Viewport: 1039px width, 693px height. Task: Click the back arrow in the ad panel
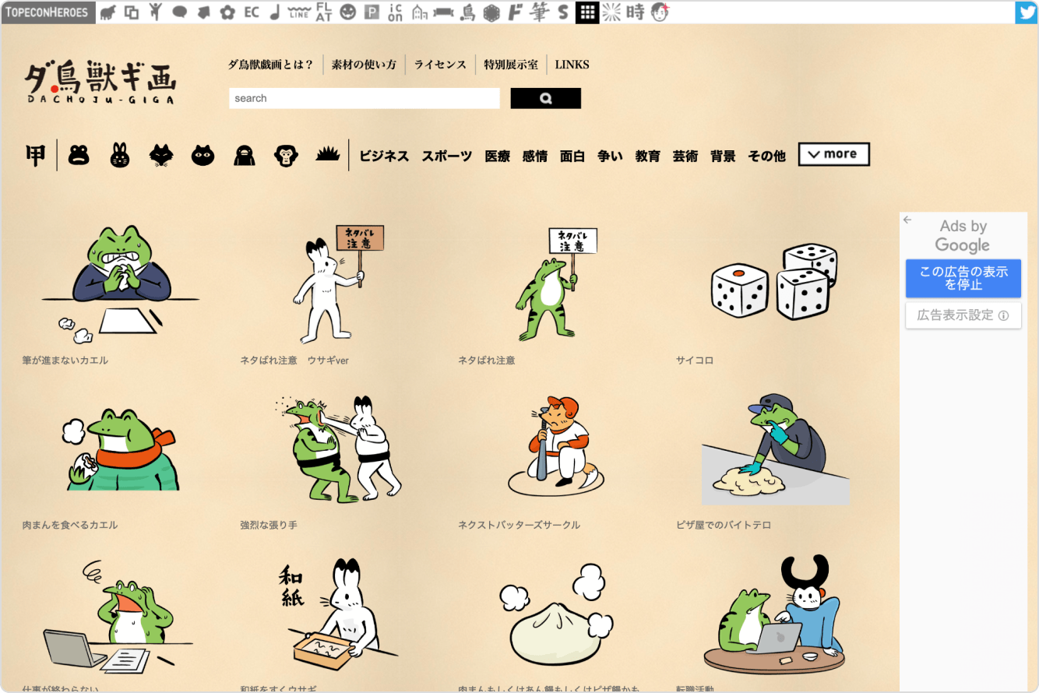tap(907, 220)
